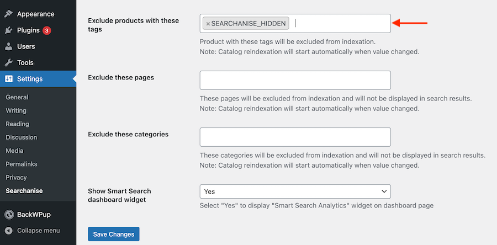Click inside the exclude product tags field

point(340,24)
